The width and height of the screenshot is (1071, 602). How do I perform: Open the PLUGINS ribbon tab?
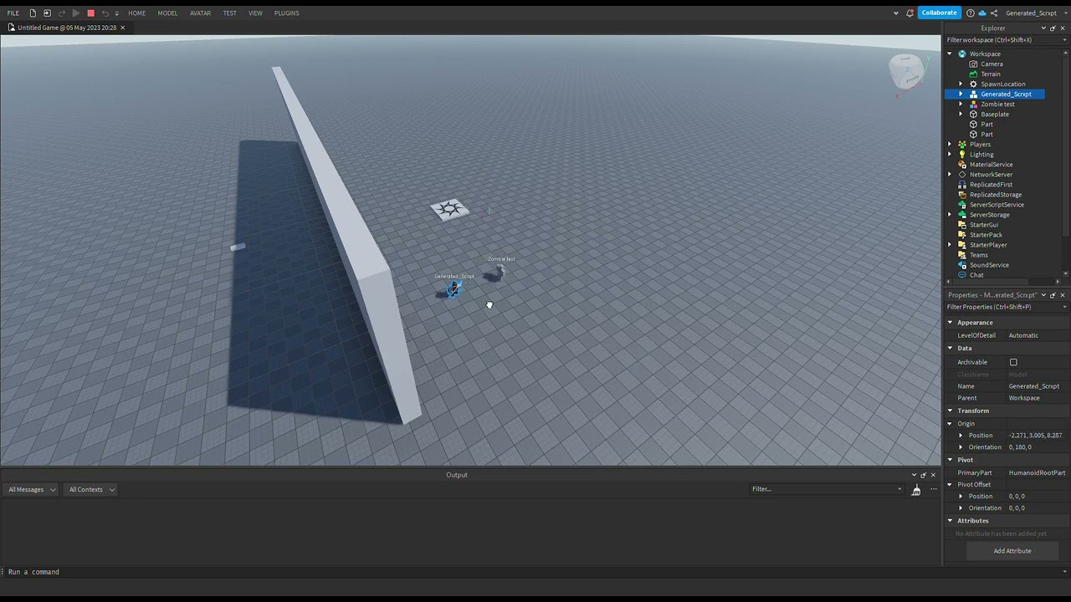[x=286, y=13]
